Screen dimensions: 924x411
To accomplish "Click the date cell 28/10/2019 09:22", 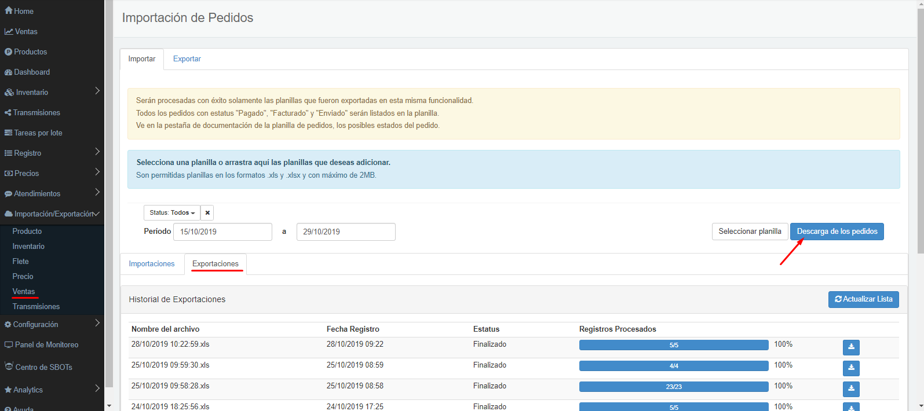I will click(x=355, y=344).
